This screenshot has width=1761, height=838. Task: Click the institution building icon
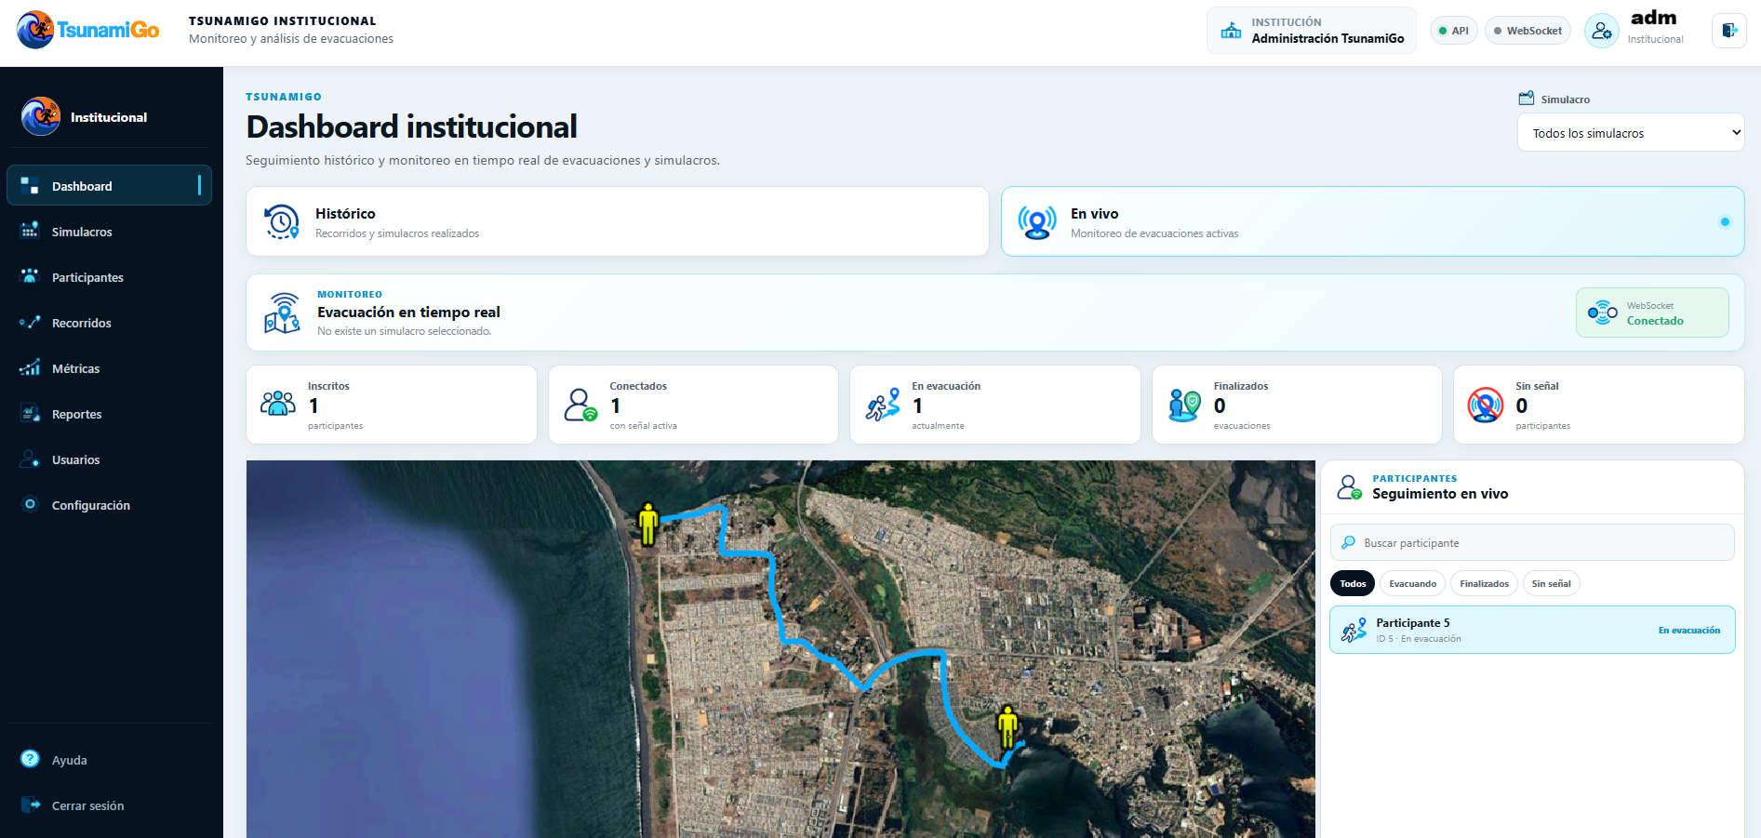1231,31
